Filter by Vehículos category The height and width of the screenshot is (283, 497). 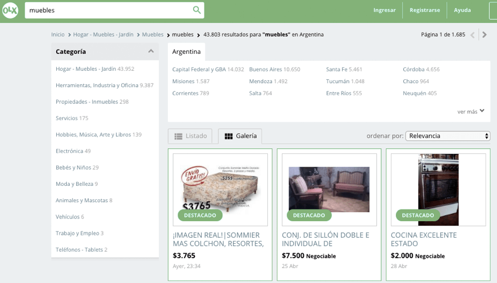point(70,217)
